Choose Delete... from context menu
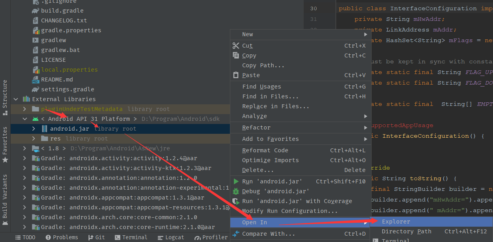 tap(300, 170)
